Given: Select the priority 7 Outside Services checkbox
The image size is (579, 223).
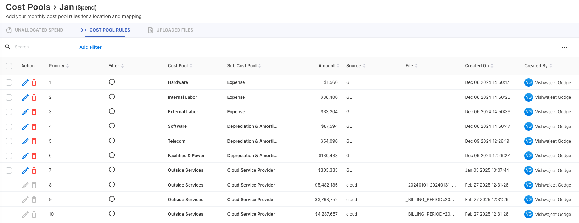Looking at the screenshot, I should pyautogui.click(x=9, y=170).
